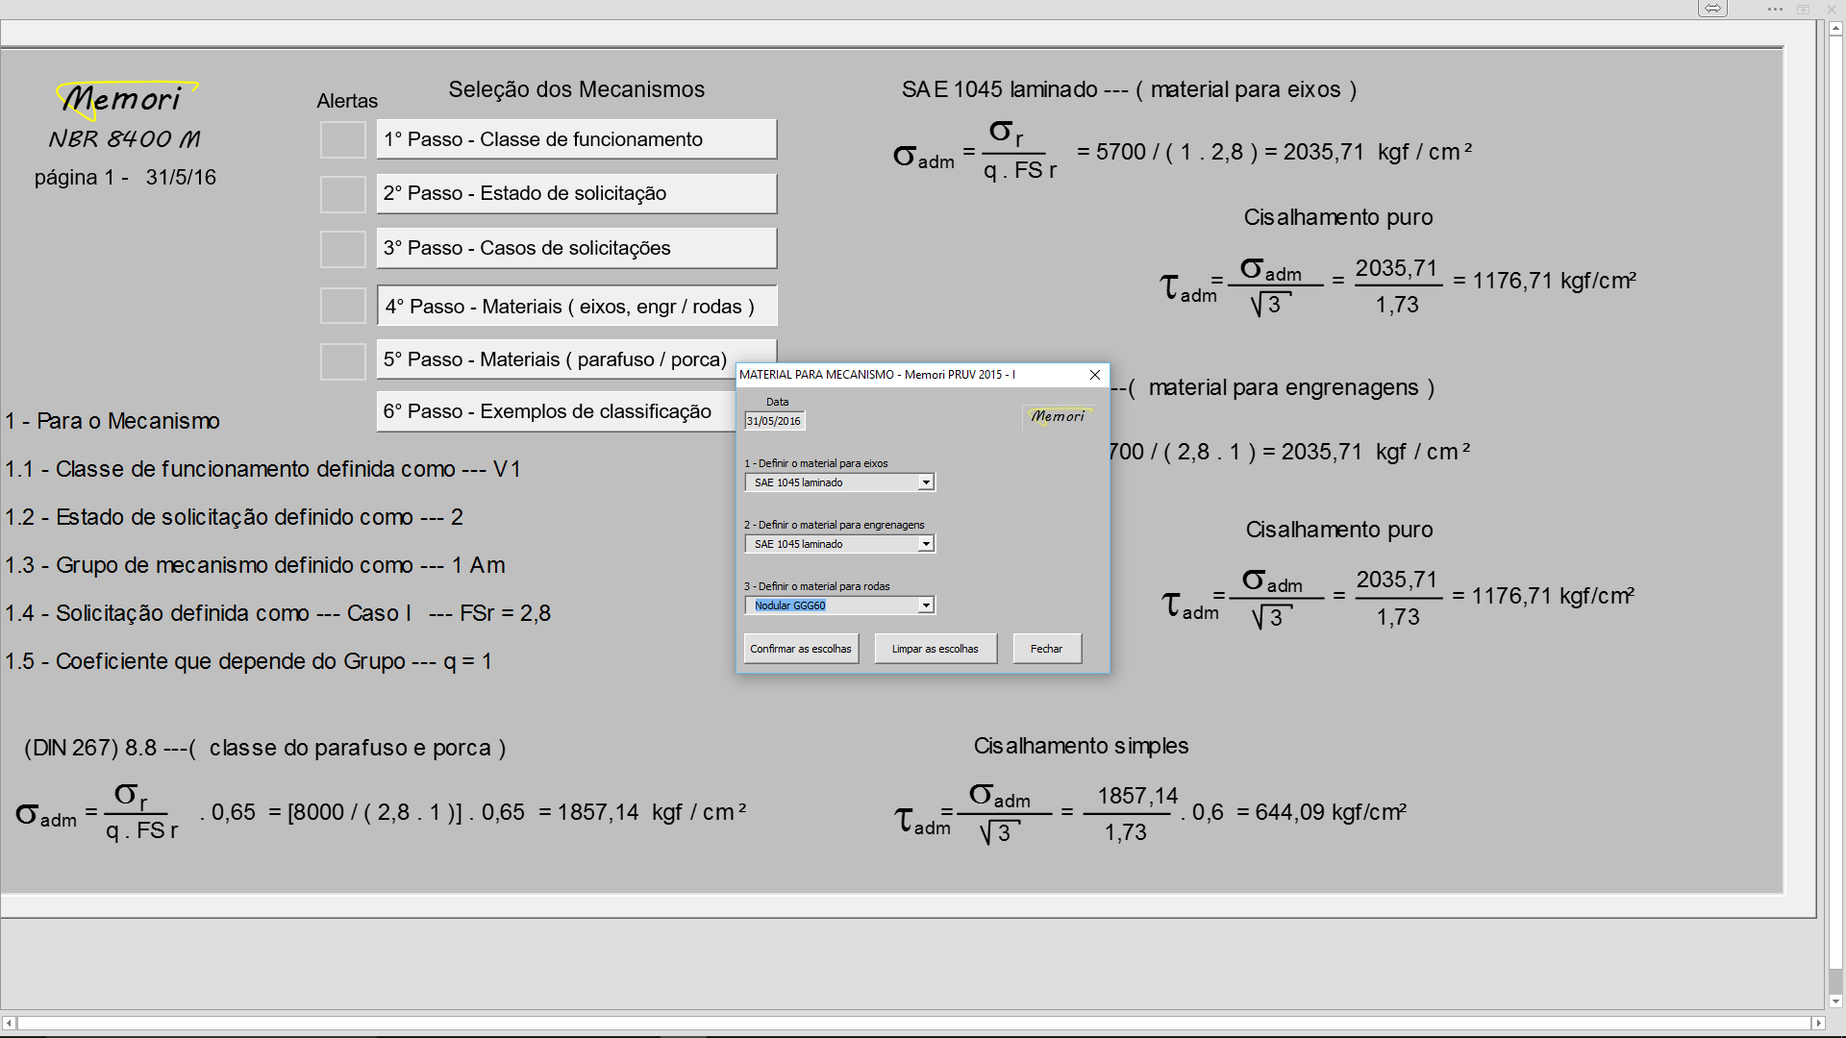Open 1° Passo - Classe de funcionamento
The image size is (1846, 1038).
(x=576, y=139)
